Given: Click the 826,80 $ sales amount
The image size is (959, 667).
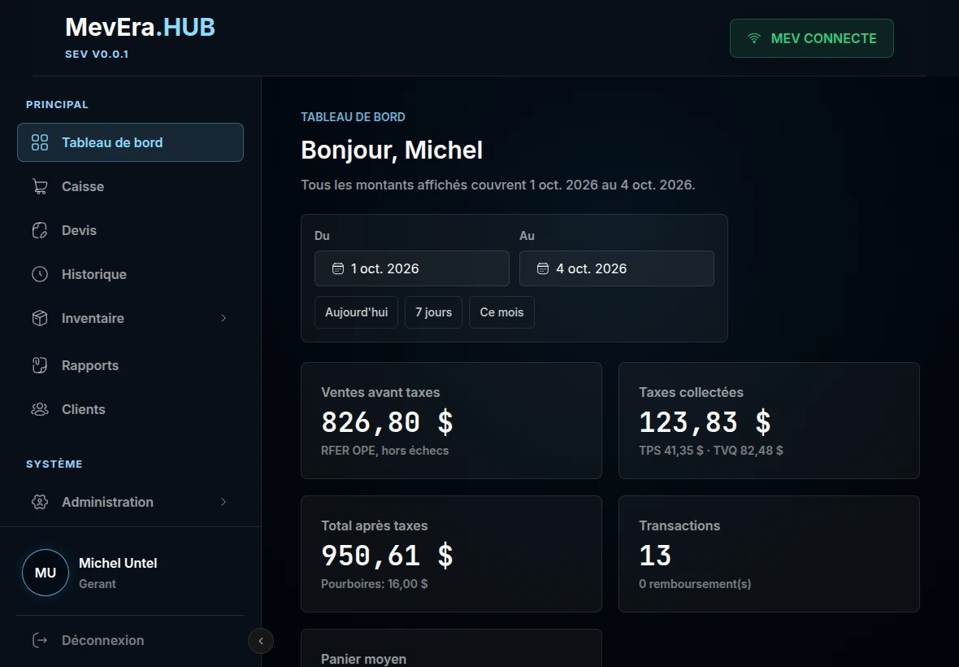Looking at the screenshot, I should coord(387,422).
